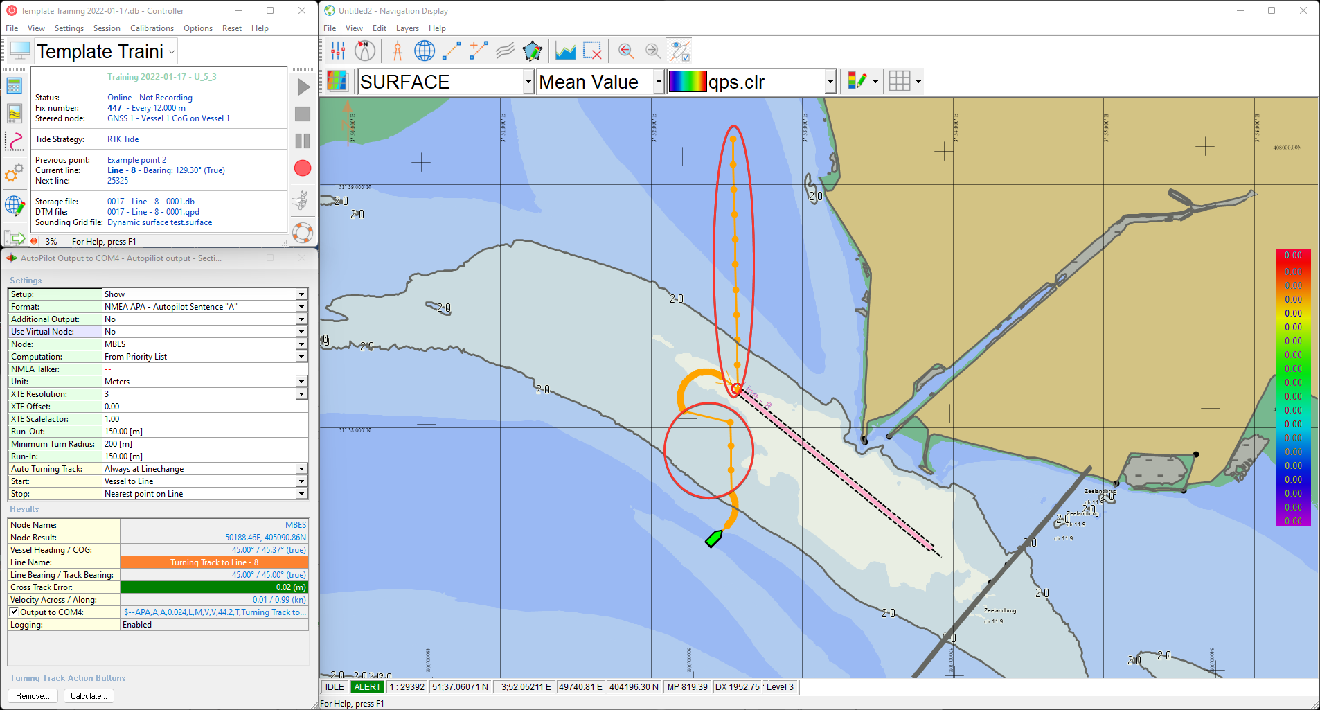
Task: Click the north-up orientation icon
Action: point(365,51)
